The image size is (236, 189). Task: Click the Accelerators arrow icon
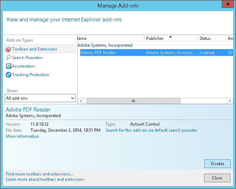[9, 66]
